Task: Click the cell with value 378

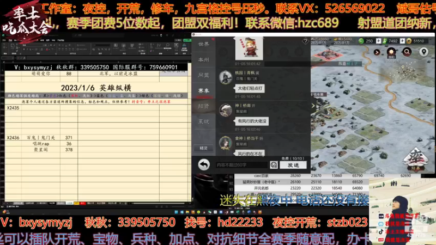Action: click(69, 150)
